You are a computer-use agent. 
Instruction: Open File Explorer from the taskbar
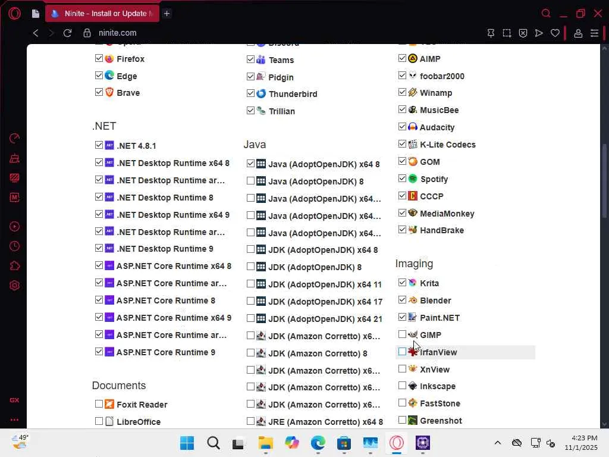[266, 443]
